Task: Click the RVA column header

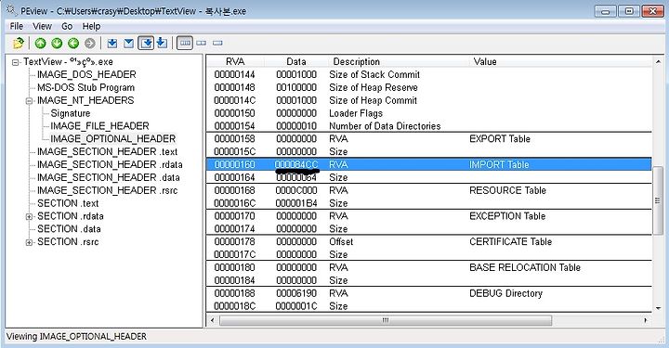Action: [235, 62]
